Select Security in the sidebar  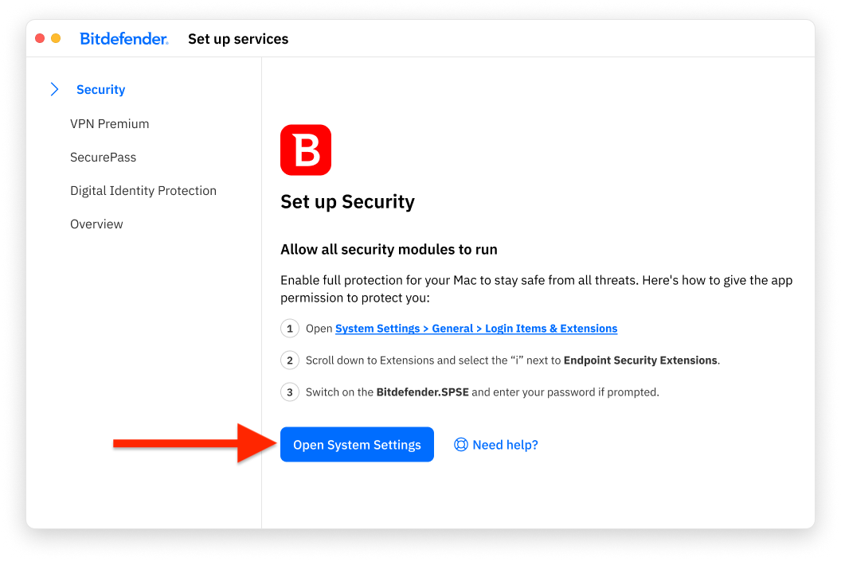100,90
